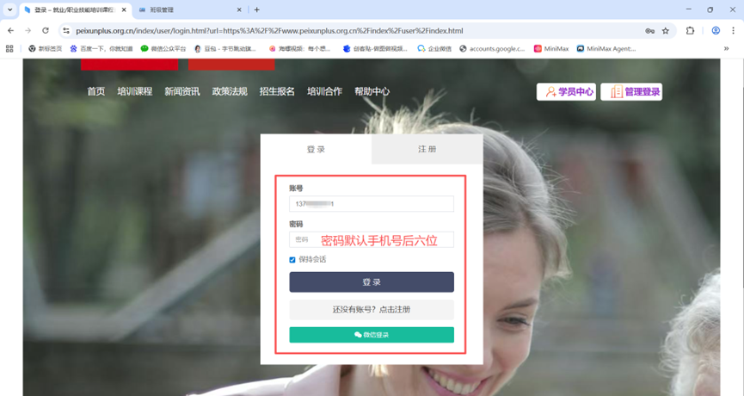Click the site information icon in address bar
The image size is (744, 396).
[x=66, y=30]
